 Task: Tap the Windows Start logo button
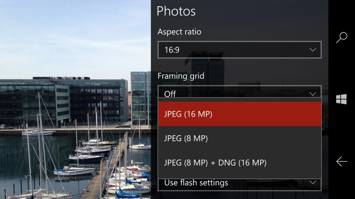point(342,99)
